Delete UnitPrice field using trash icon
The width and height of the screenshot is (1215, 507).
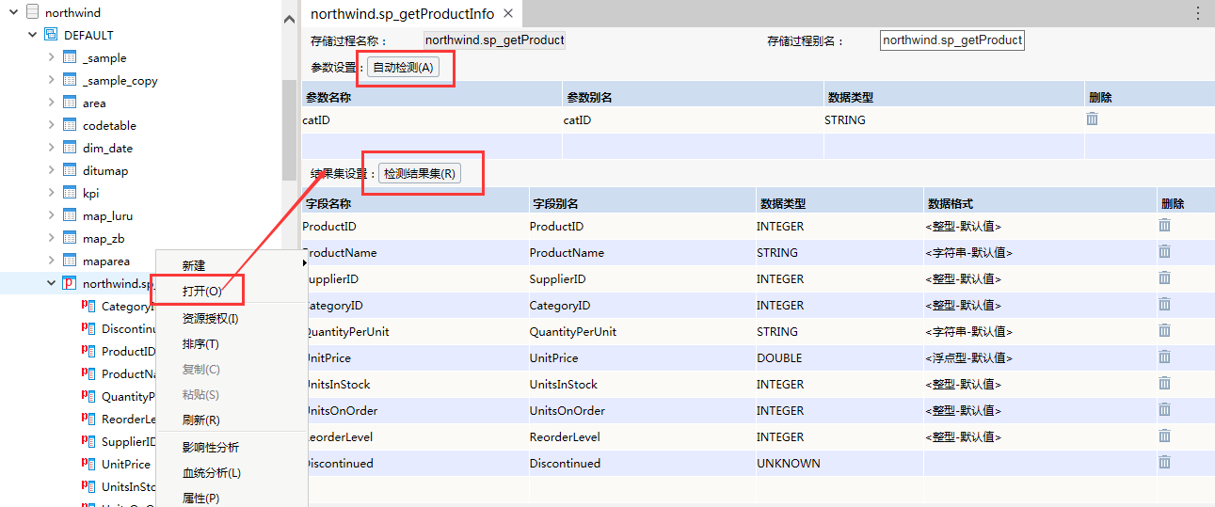pyautogui.click(x=1164, y=357)
